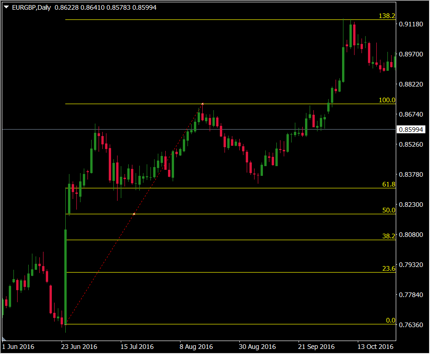
Task: Select the 0.0 Fibonacci level label
Action: click(391, 320)
